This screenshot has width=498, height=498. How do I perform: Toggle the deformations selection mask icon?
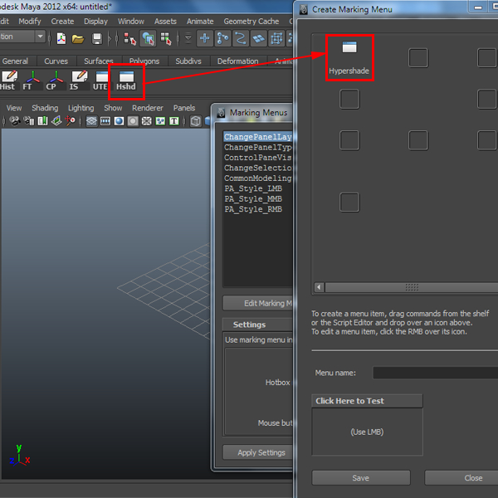point(276,38)
